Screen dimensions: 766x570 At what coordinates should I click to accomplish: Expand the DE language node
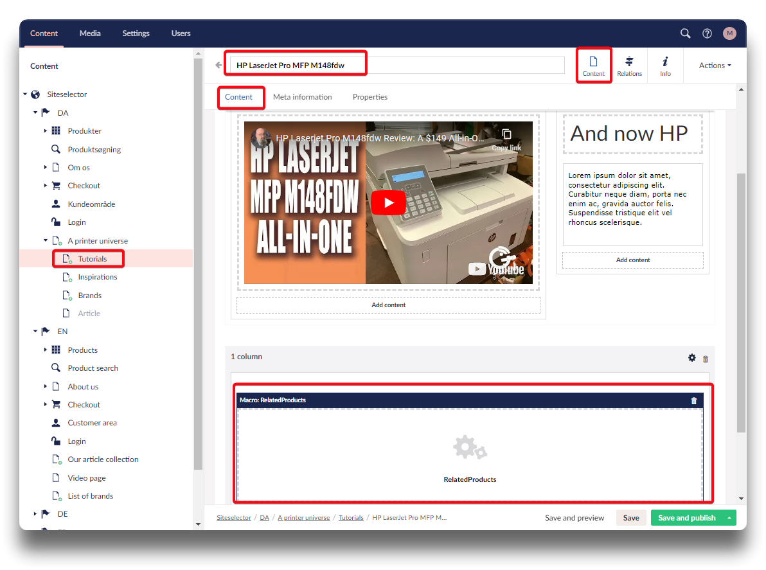pyautogui.click(x=35, y=514)
